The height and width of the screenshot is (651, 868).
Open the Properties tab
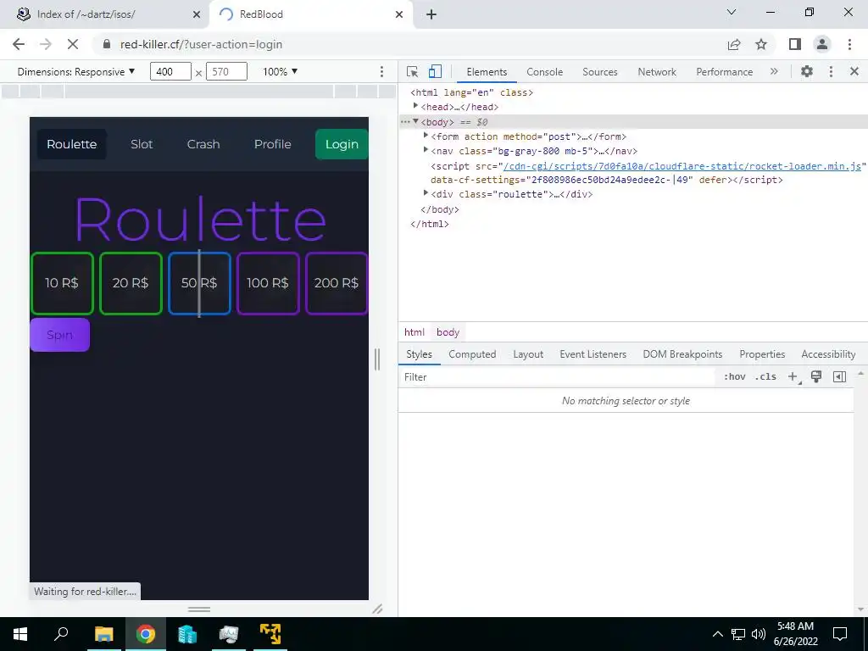(762, 354)
